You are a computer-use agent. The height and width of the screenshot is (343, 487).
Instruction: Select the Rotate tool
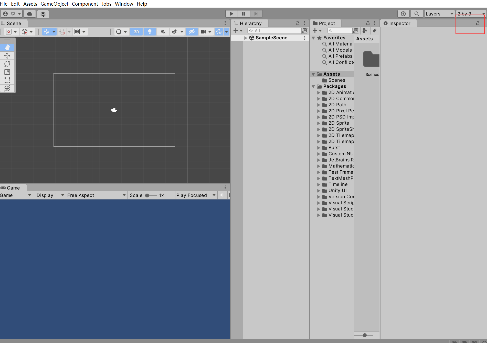pos(7,64)
